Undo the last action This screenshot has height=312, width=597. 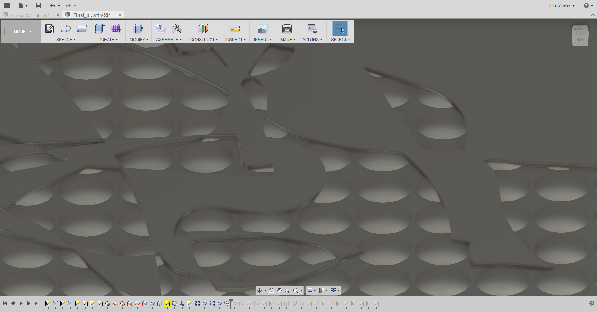tap(53, 6)
